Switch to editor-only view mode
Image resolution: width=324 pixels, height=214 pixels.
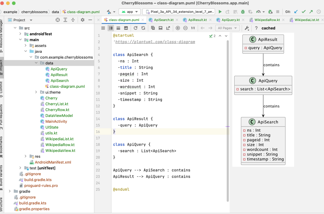[x=103, y=28]
